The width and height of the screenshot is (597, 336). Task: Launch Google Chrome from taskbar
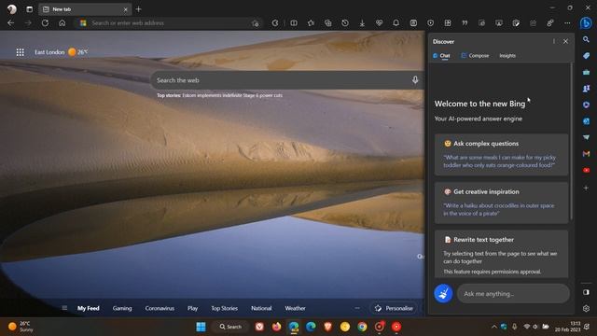tap(362, 327)
